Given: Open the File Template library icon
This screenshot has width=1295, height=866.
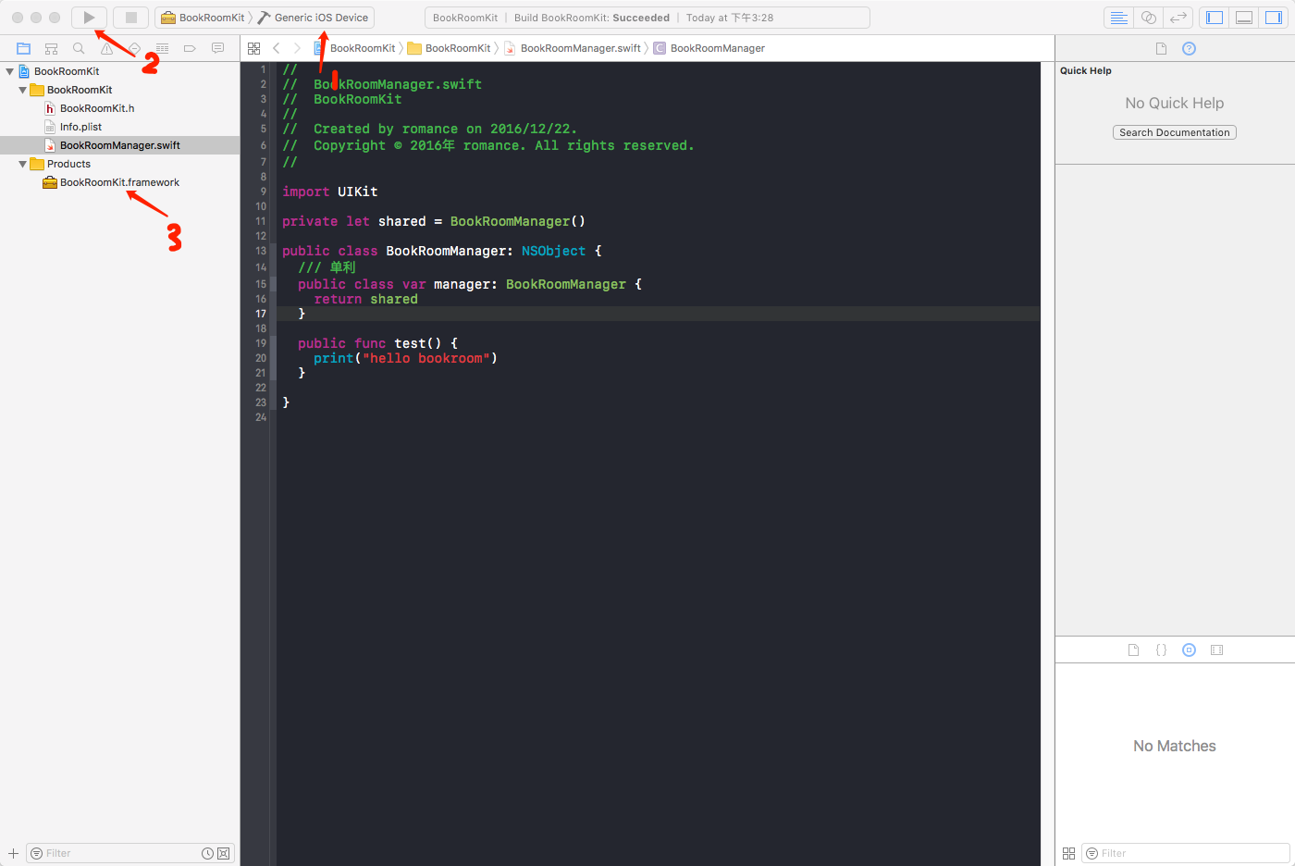Looking at the screenshot, I should (1134, 649).
